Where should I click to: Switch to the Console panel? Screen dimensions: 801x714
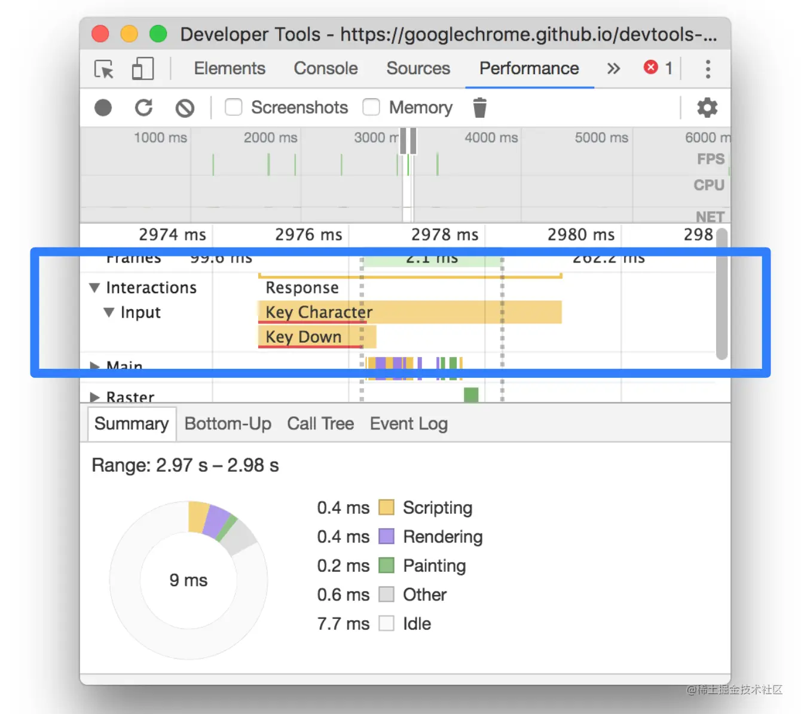coord(325,68)
